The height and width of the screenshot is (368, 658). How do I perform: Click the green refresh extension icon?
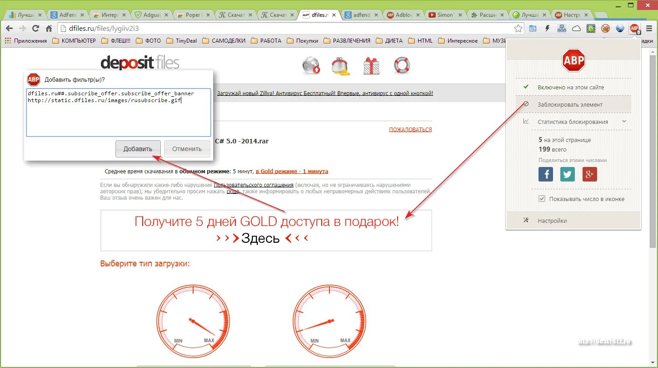(x=591, y=29)
